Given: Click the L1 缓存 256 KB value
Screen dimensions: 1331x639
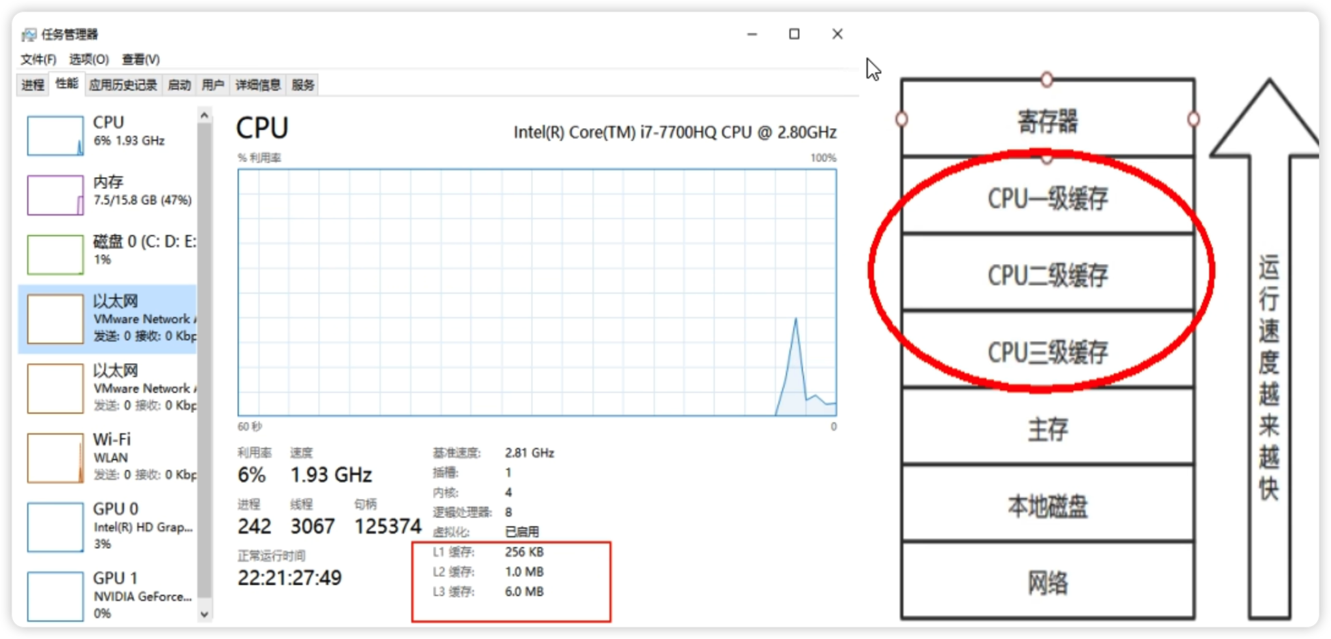Looking at the screenshot, I should (x=524, y=552).
